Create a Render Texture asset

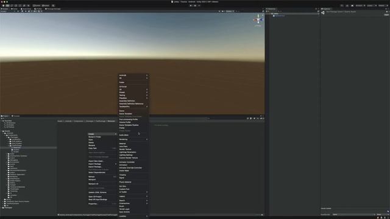coord(133,149)
